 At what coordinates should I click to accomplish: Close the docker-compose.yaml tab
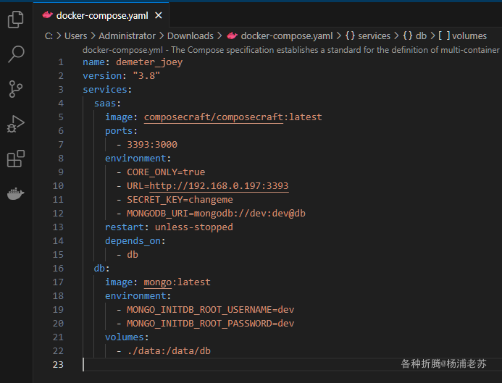pos(159,14)
